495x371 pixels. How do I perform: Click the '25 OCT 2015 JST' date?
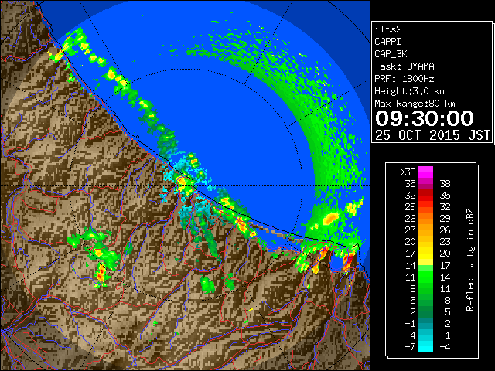pyautogui.click(x=432, y=135)
